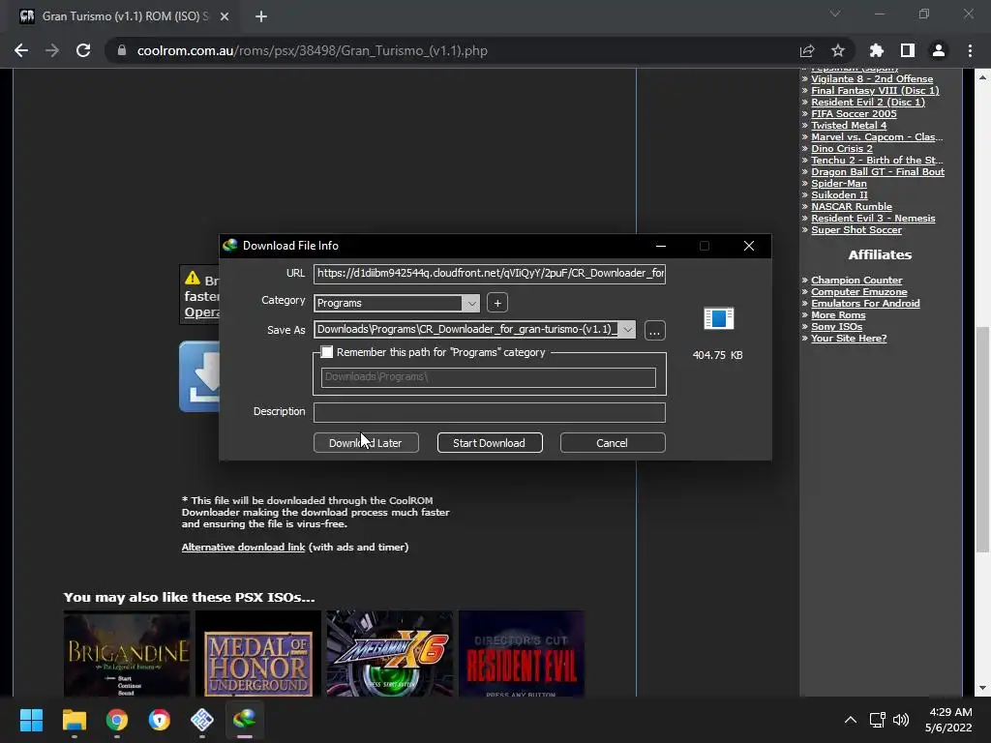
Task: Click the page vertical scrollbar thumb
Action: point(982,438)
